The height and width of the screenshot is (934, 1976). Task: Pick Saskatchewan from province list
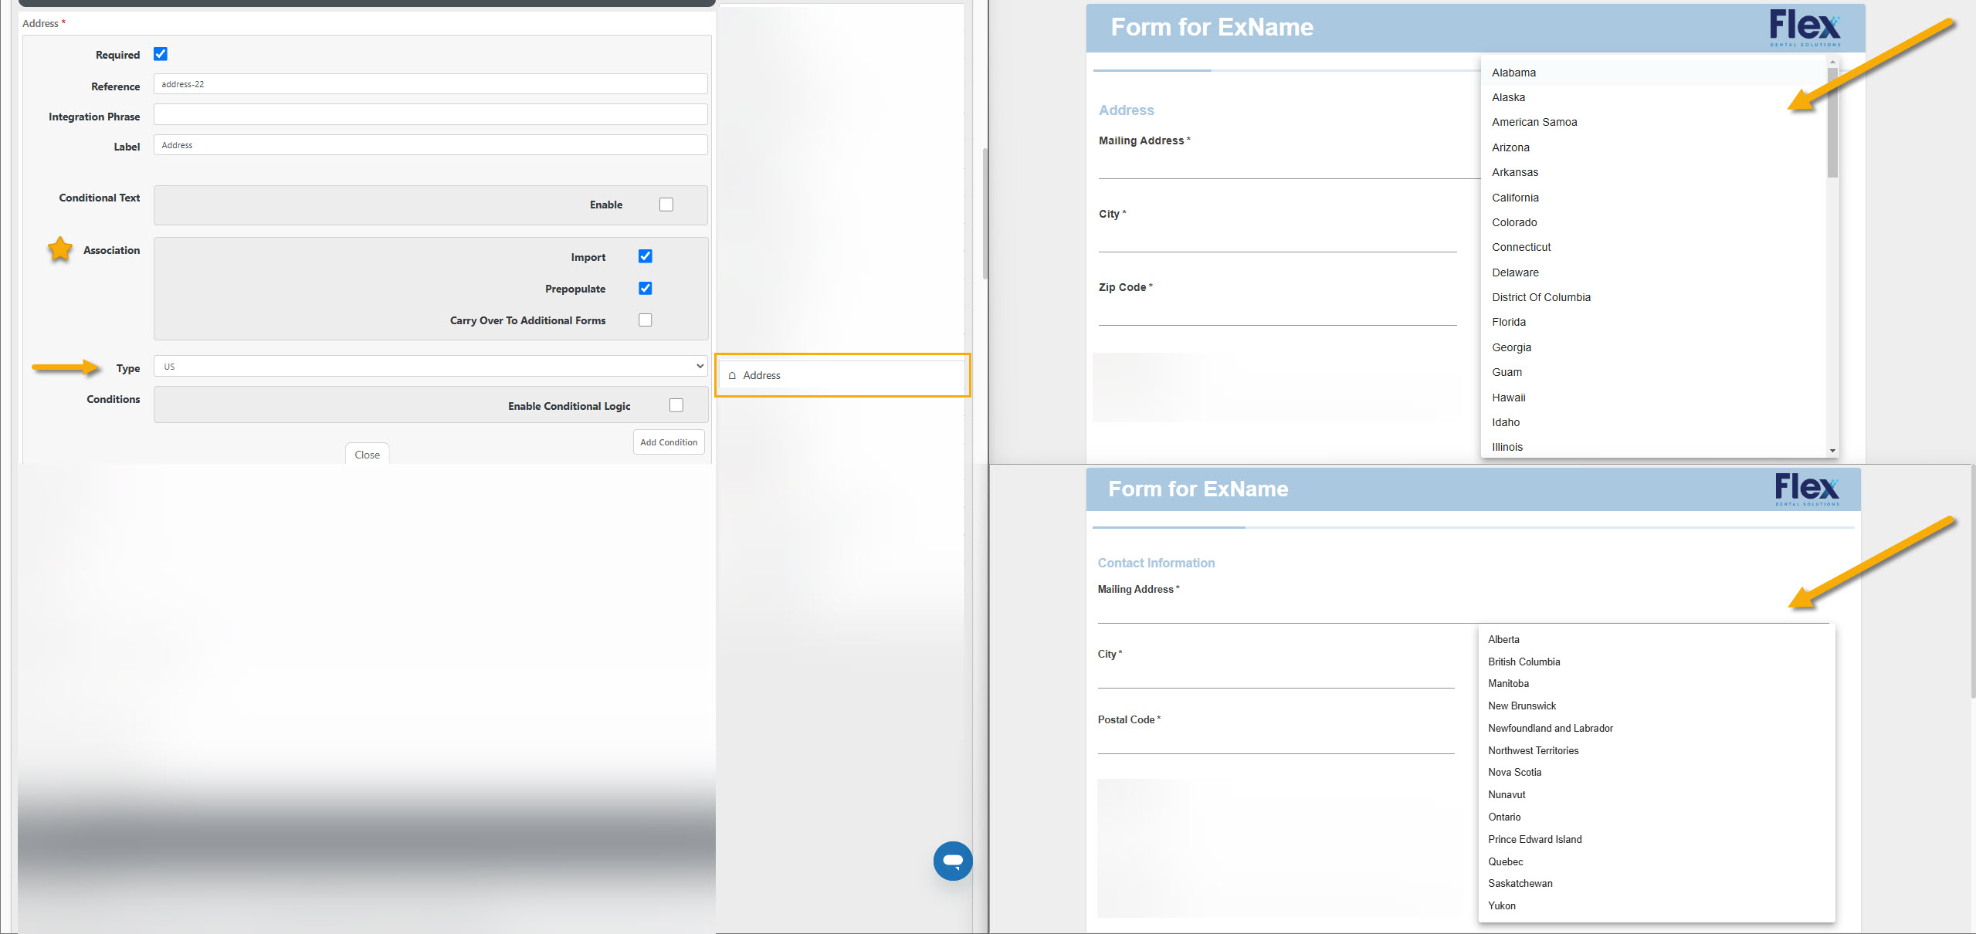coord(1656,883)
